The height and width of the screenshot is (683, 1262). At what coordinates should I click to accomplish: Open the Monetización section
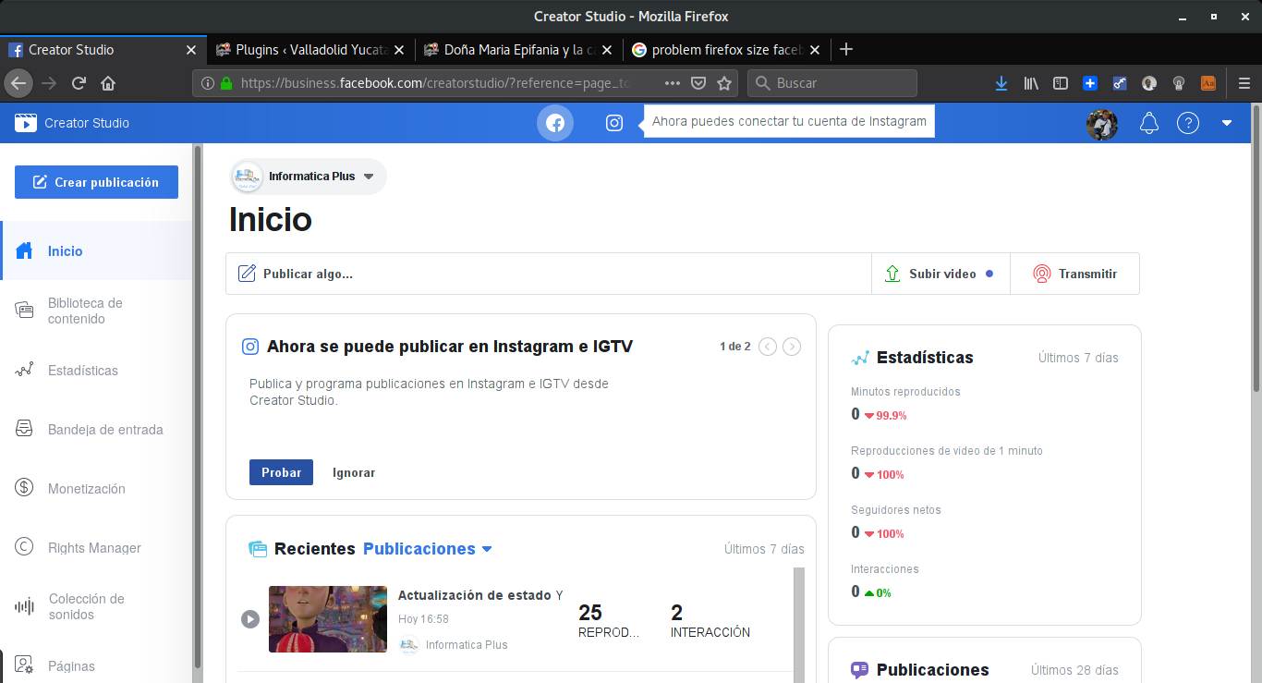[85, 488]
